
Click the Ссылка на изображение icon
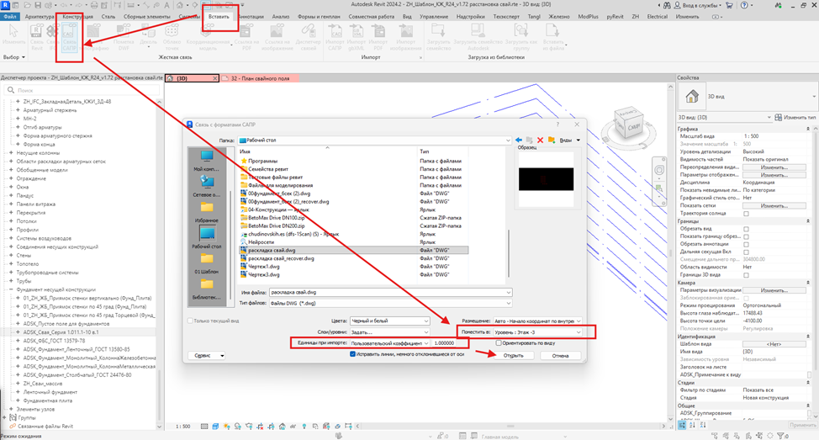(x=278, y=38)
